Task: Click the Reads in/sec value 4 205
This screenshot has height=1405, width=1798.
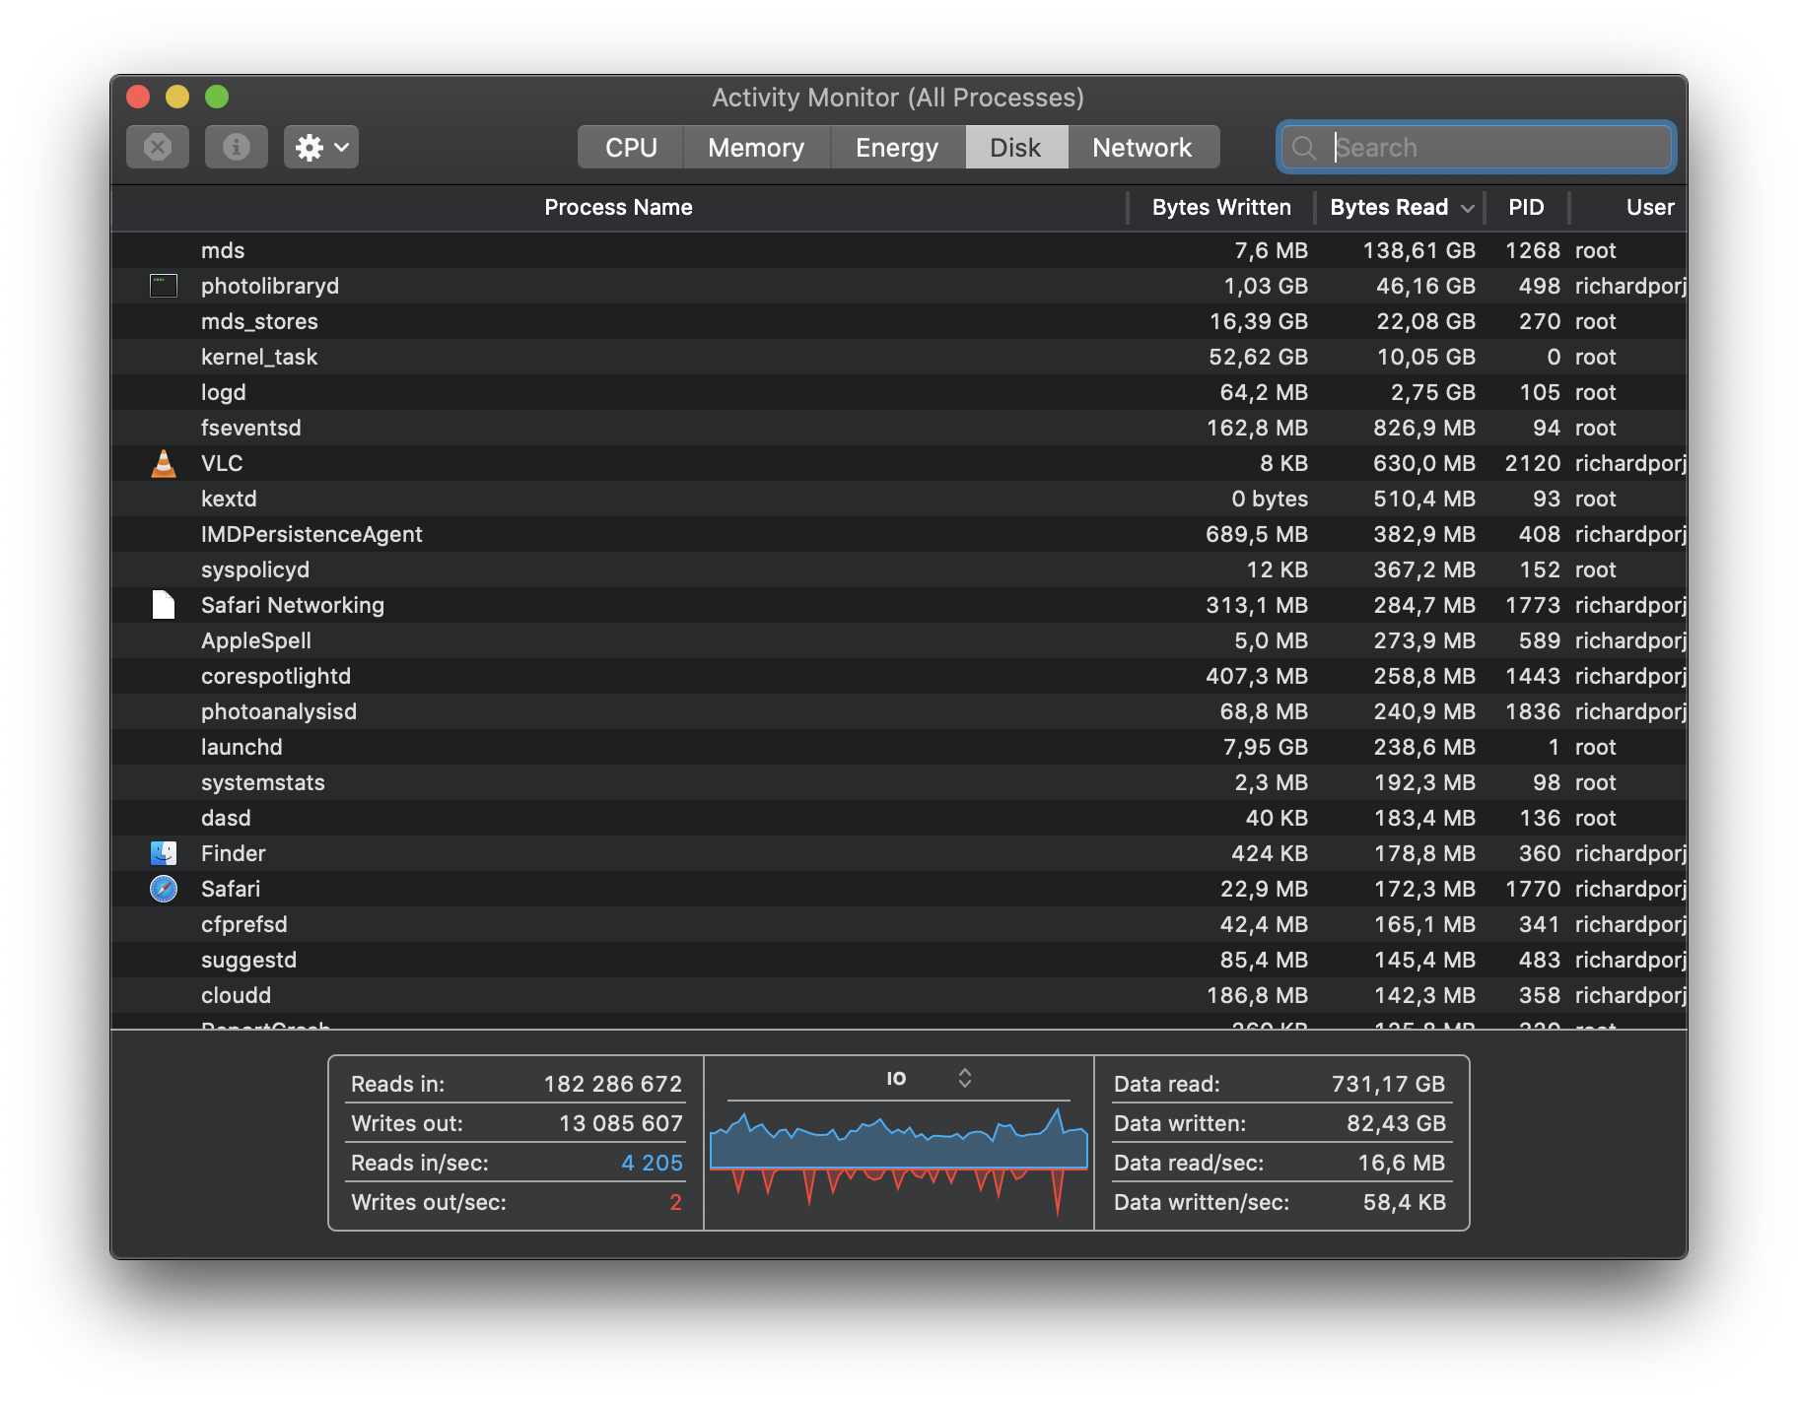Action: [653, 1163]
